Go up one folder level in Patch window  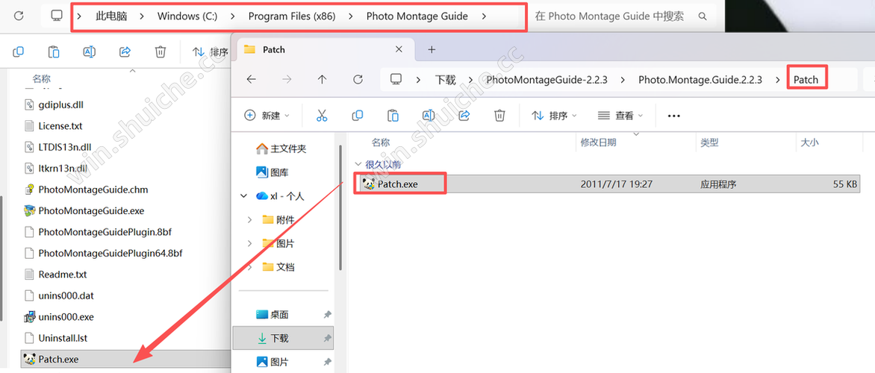322,79
